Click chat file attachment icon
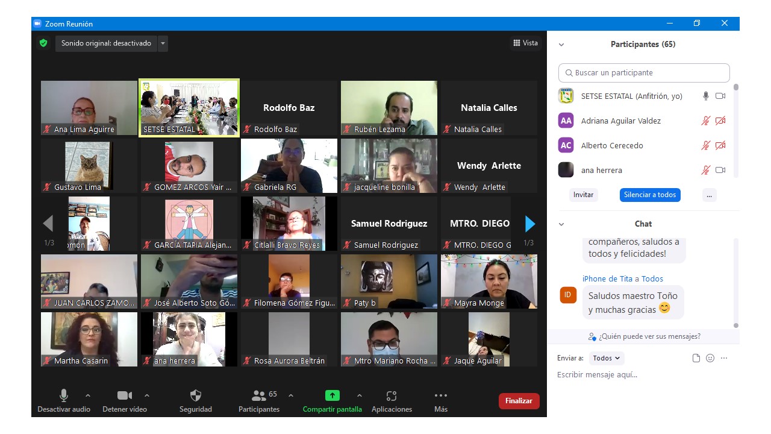This screenshot has height=434, width=771. click(696, 358)
